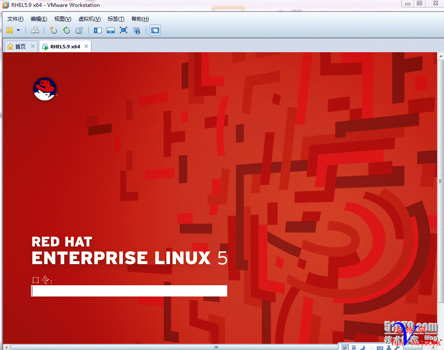
Task: Click the VMware Workstation title bar icon
Action: [x=5, y=5]
